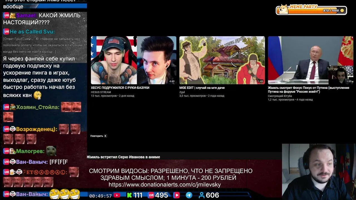Click 3,5 тыс. просмотров • 2 года назад text
Image resolution: width=356 pixels, height=200 pixels.
click(x=202, y=96)
